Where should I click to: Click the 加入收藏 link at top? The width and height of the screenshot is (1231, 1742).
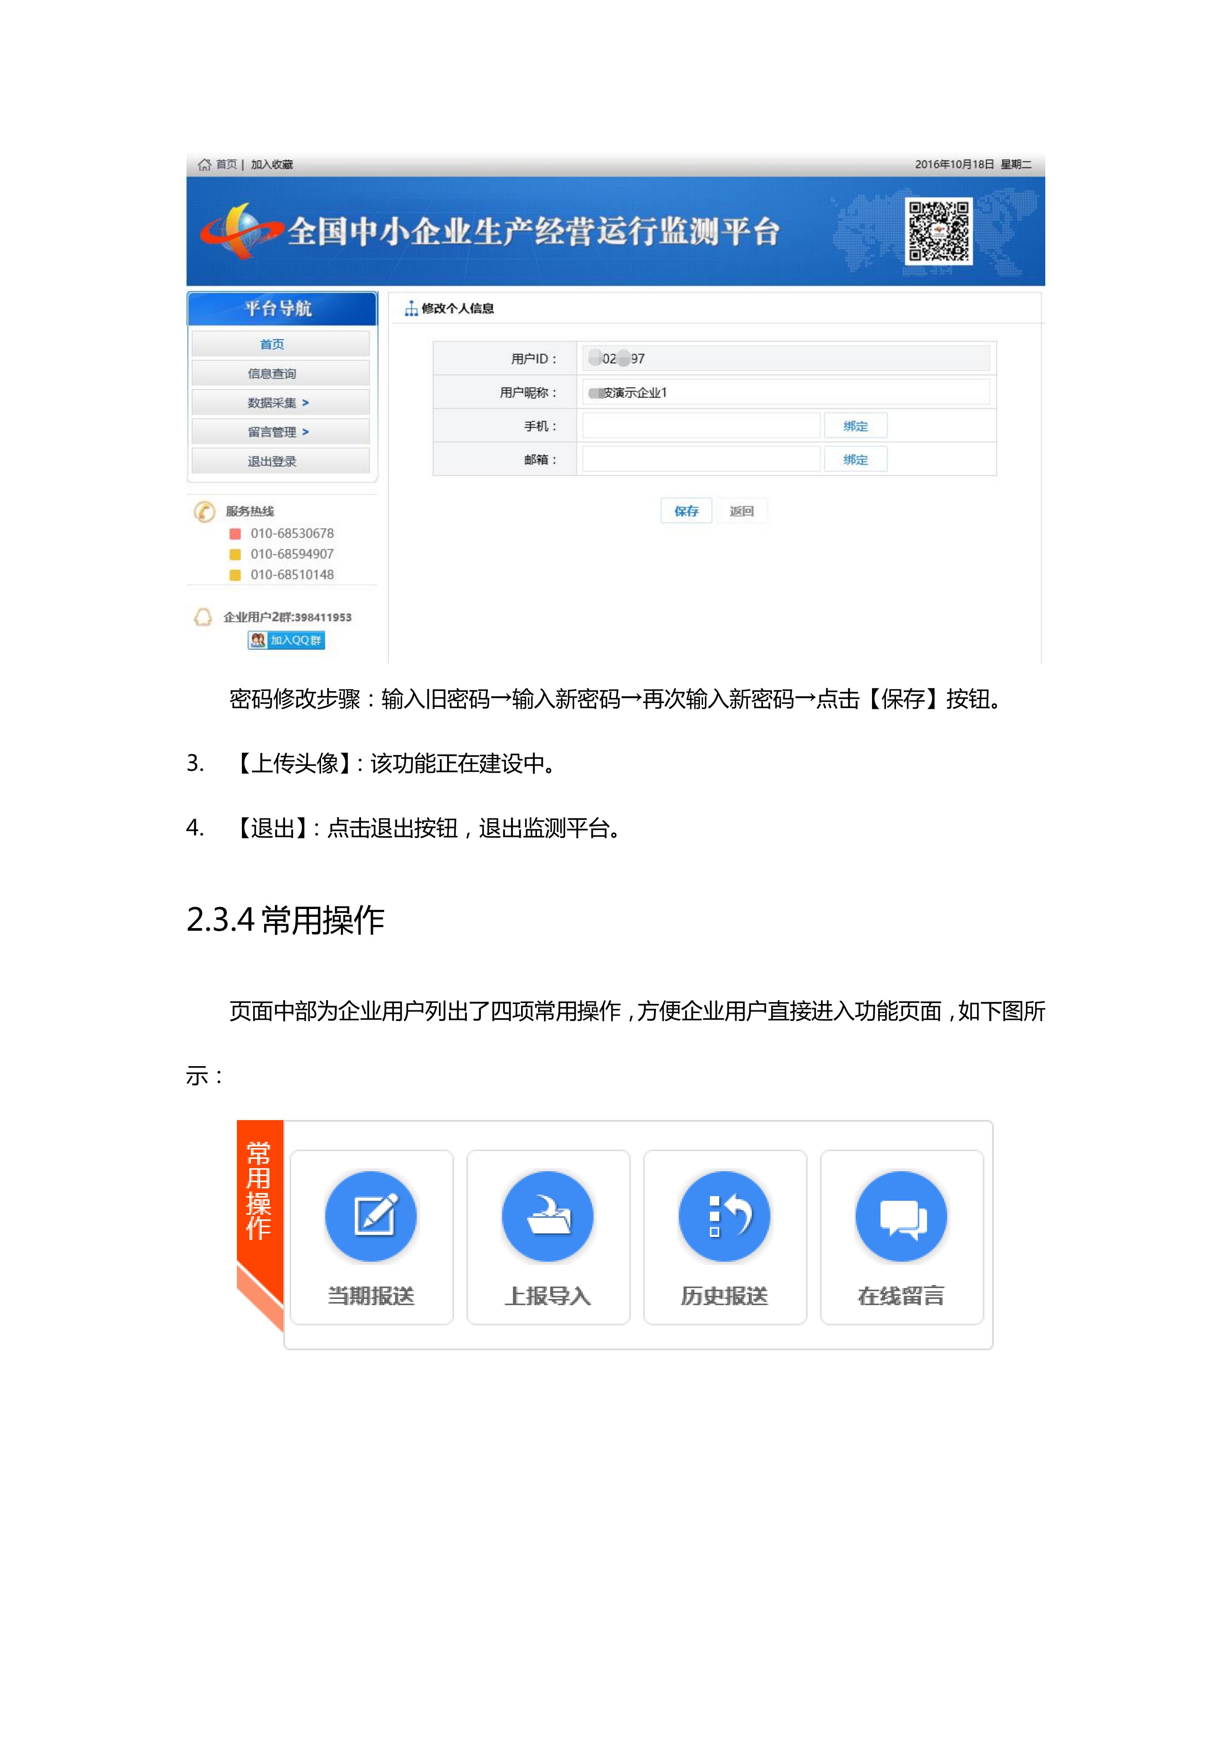(x=271, y=165)
